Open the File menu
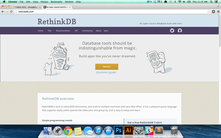 click(x=21, y=2)
